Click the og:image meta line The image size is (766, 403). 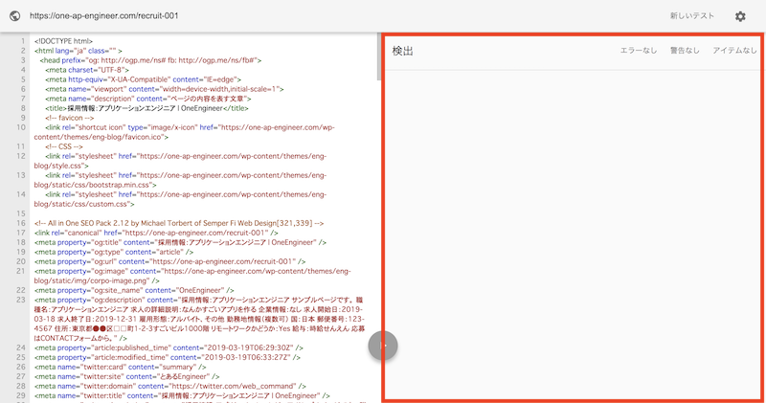pos(192,276)
